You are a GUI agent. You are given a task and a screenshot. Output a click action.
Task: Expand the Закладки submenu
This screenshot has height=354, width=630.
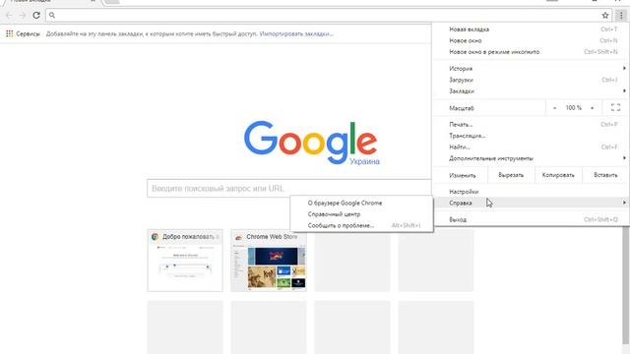(531, 91)
